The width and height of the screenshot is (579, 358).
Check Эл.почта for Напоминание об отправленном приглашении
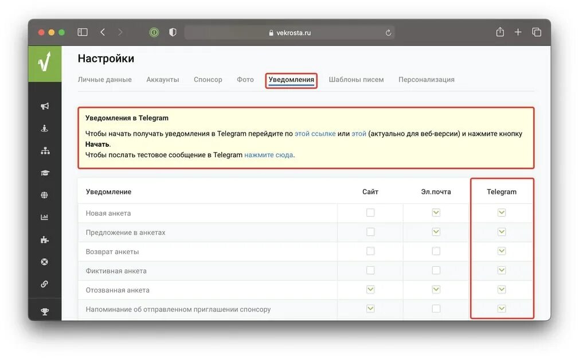436,309
